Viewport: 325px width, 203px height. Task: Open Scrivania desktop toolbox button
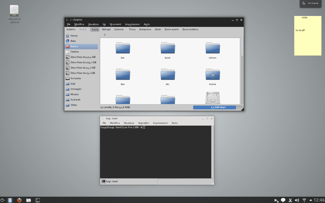(x=310, y=3)
